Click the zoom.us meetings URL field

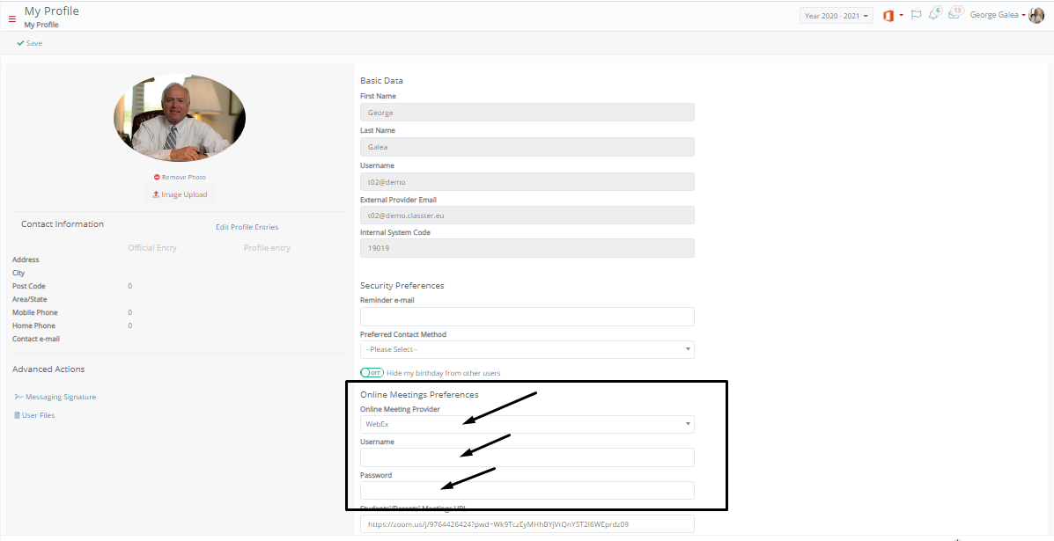pos(527,524)
